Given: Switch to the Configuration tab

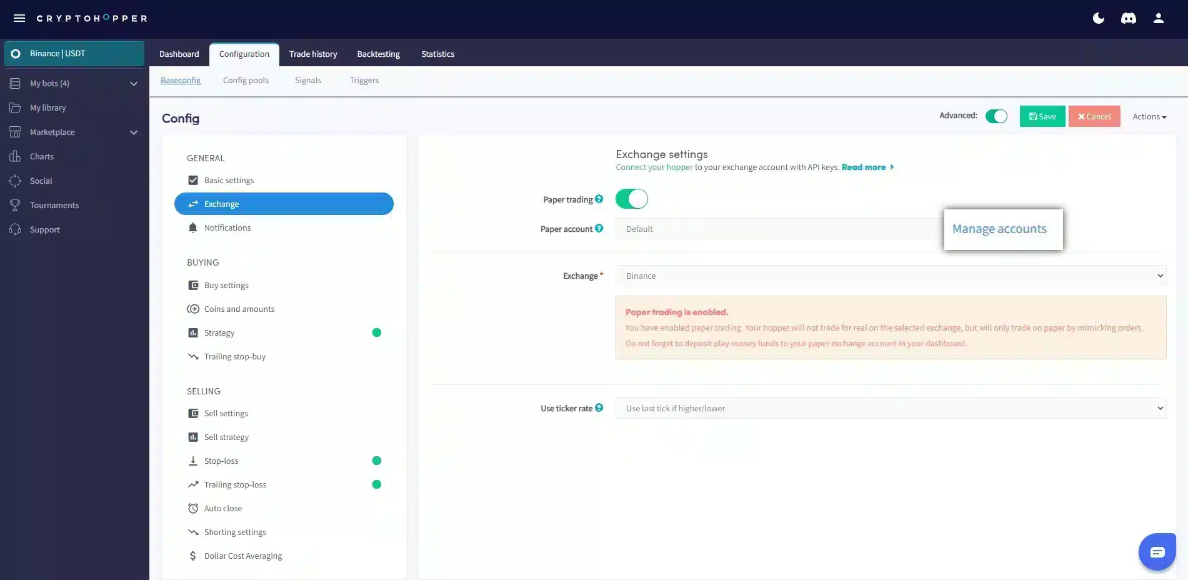Looking at the screenshot, I should point(244,54).
